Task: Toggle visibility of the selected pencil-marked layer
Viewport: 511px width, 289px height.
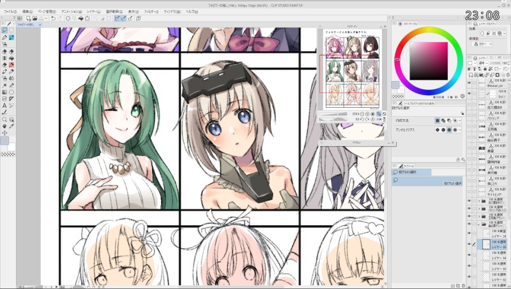Action: tap(469, 244)
